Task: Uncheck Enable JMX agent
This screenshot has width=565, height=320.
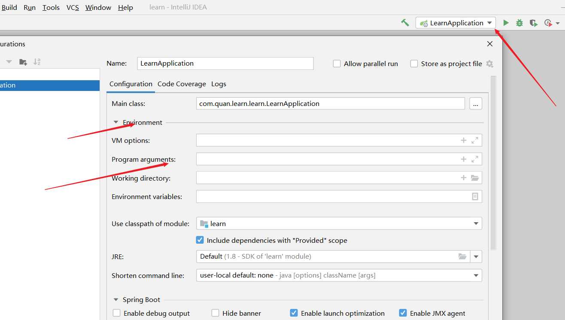Action: pos(403,313)
